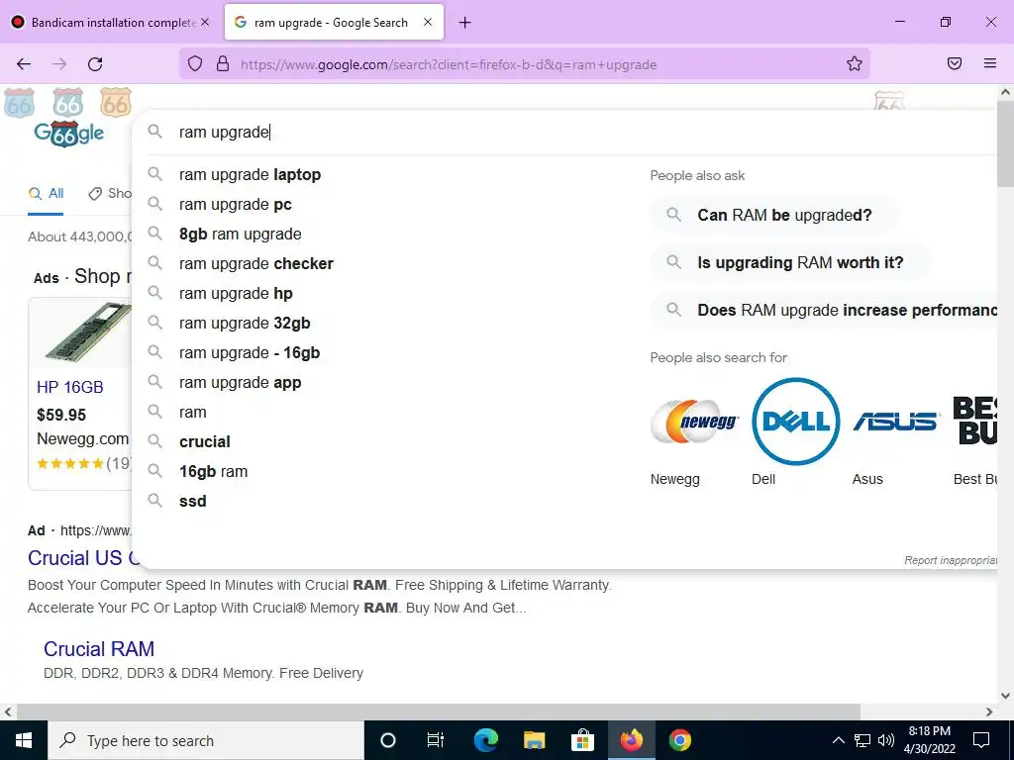This screenshot has height=760, width=1014.
Task: Close the Bandicam installation tab
Action: (x=205, y=22)
